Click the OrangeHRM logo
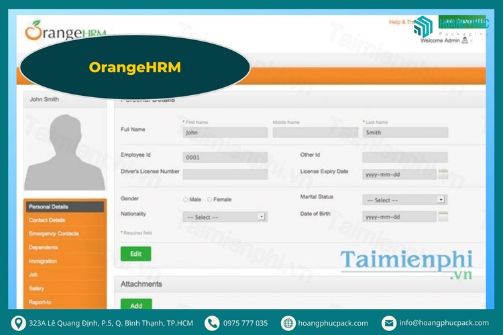Image resolution: width=503 pixels, height=335 pixels. pyautogui.click(x=66, y=31)
